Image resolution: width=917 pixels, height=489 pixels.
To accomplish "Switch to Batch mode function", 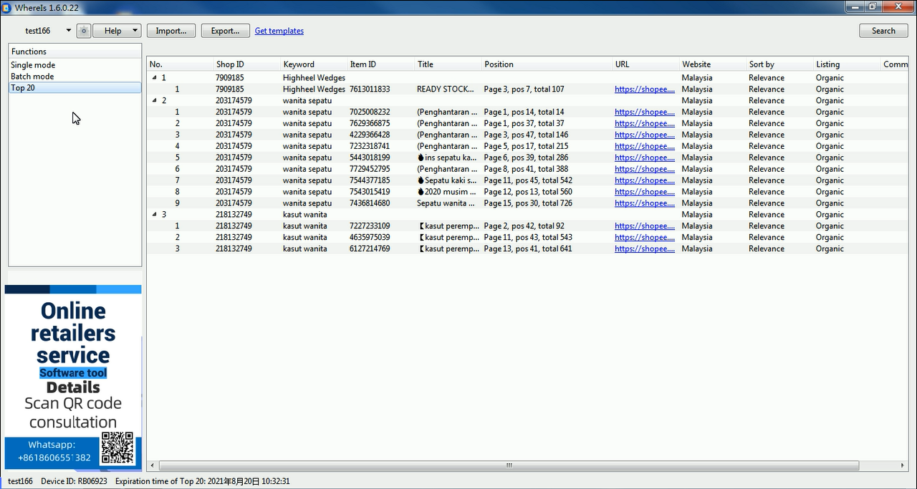I will [32, 77].
